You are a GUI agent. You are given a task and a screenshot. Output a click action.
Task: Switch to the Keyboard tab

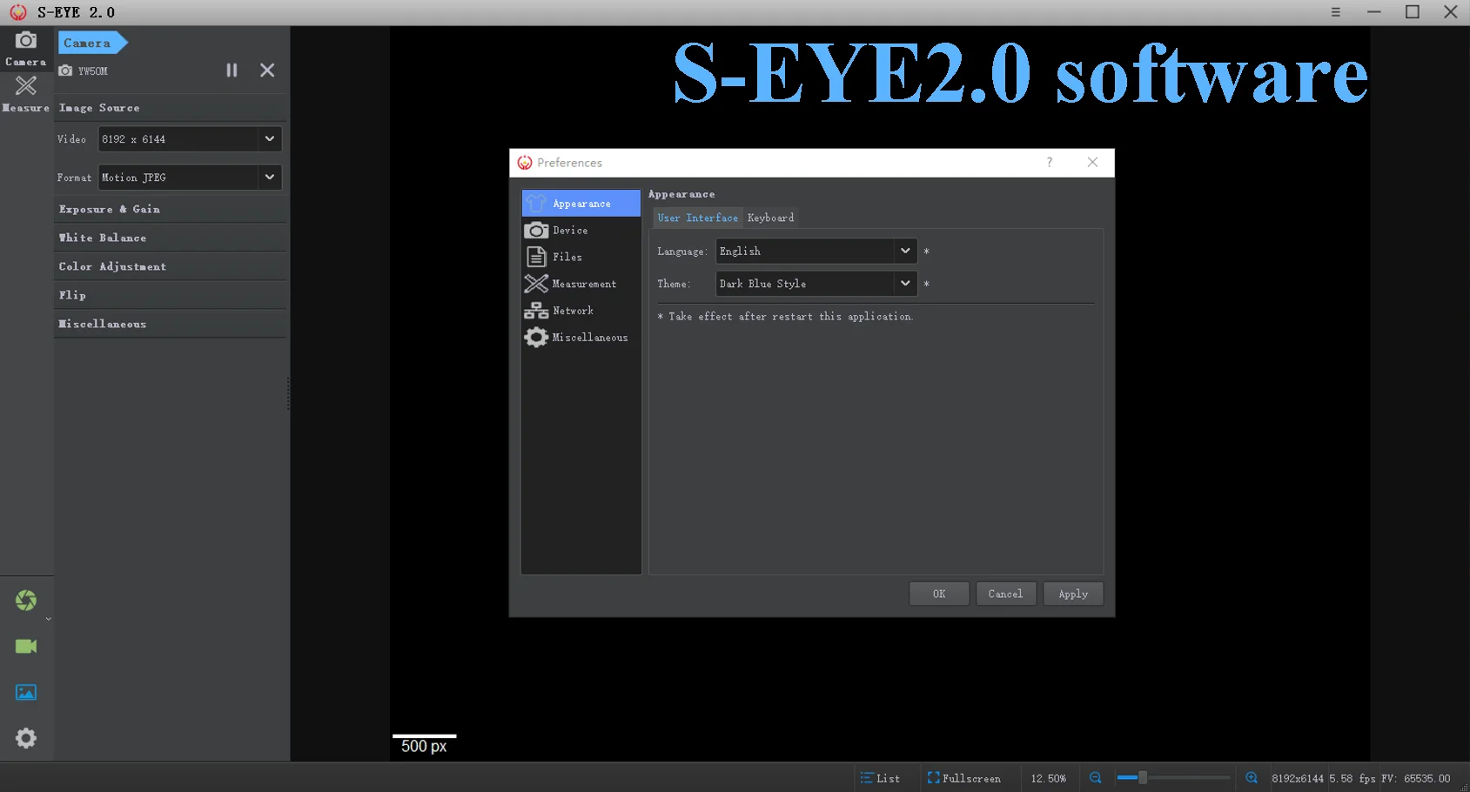[x=770, y=218]
